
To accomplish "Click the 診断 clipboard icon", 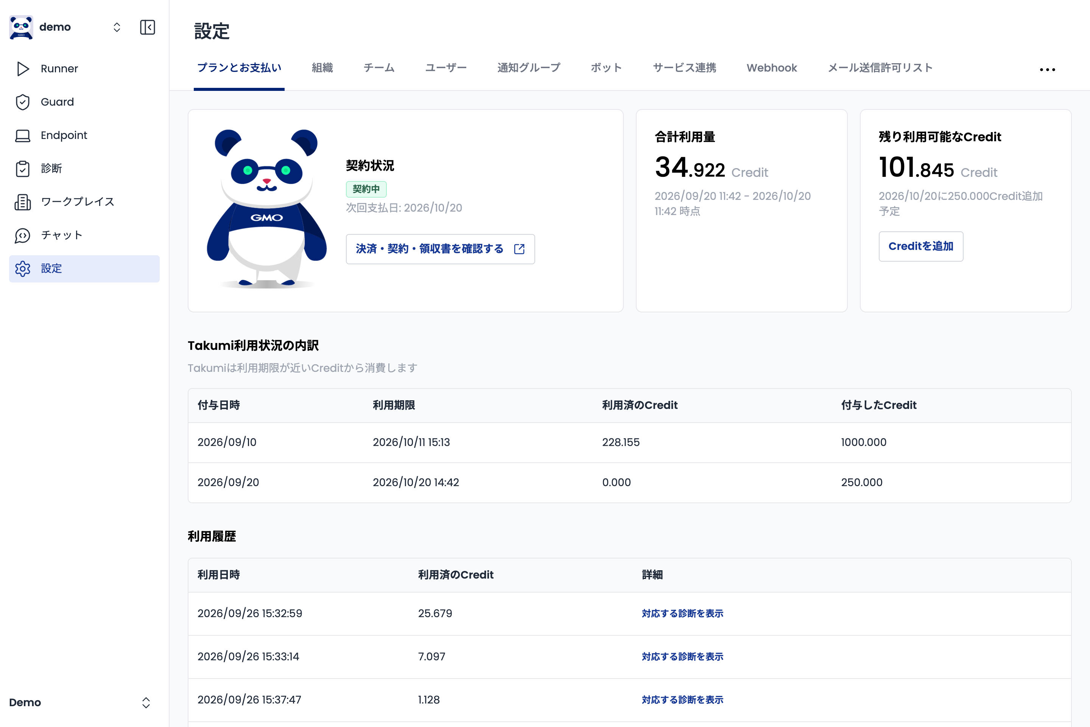I will (x=23, y=169).
